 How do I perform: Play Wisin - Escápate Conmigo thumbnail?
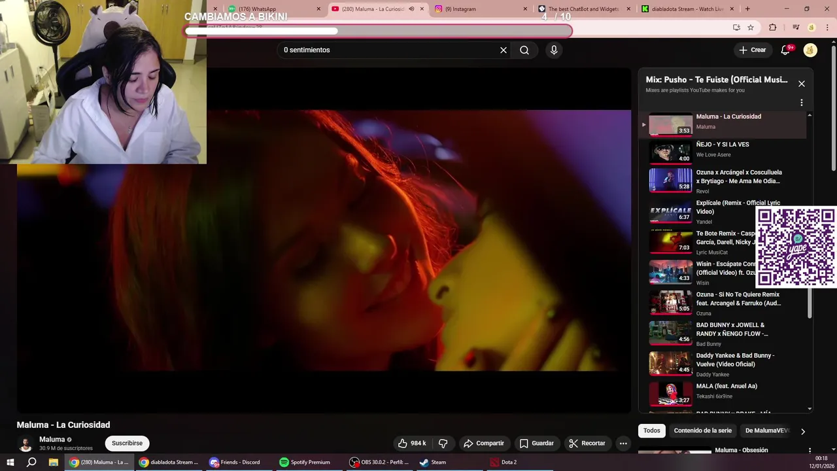[x=670, y=272]
